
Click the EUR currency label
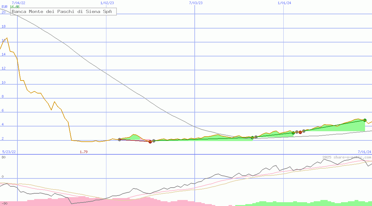pos(4,7)
